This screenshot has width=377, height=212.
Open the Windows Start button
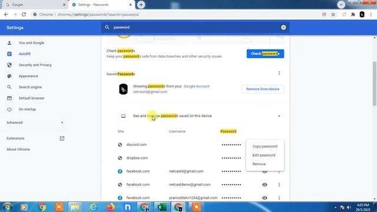tap(8, 207)
